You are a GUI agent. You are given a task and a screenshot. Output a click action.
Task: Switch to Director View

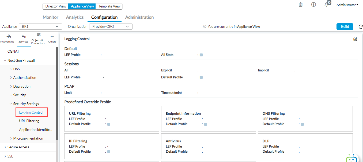coord(55,6)
